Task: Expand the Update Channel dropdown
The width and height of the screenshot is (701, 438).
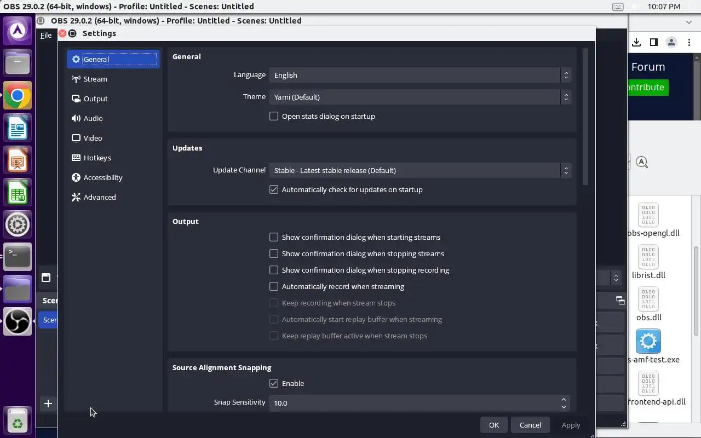Action: pos(420,170)
